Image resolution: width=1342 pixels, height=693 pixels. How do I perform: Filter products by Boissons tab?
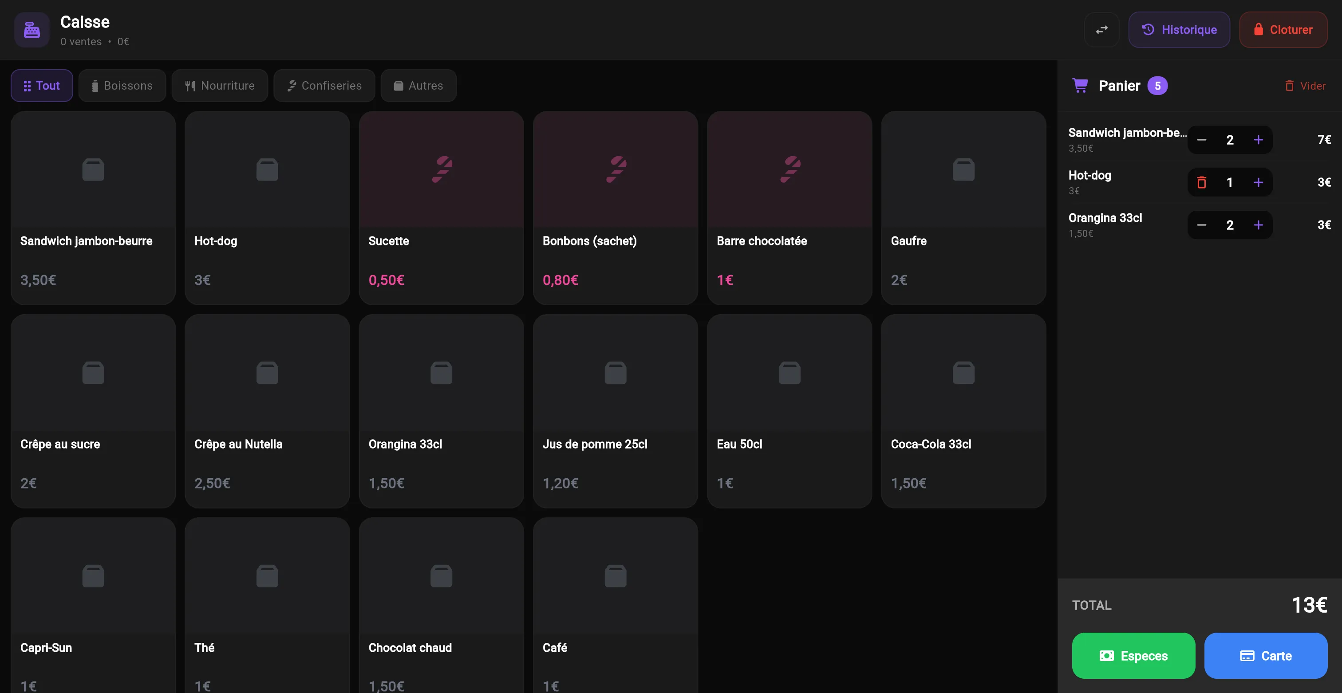pos(122,85)
